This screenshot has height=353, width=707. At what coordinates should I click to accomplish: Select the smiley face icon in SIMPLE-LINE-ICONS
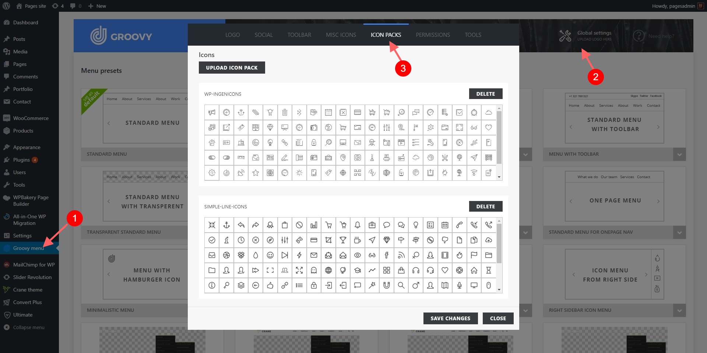click(270, 255)
